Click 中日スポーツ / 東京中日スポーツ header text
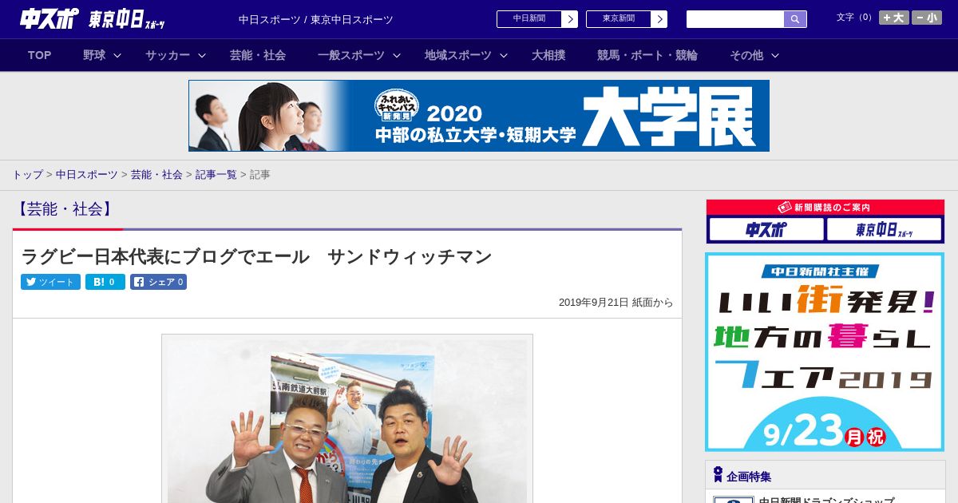The image size is (958, 503). [x=316, y=20]
